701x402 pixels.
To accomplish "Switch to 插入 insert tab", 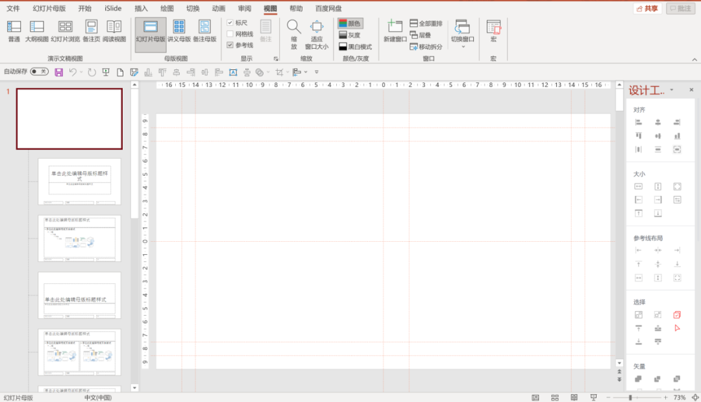I will coord(141,8).
